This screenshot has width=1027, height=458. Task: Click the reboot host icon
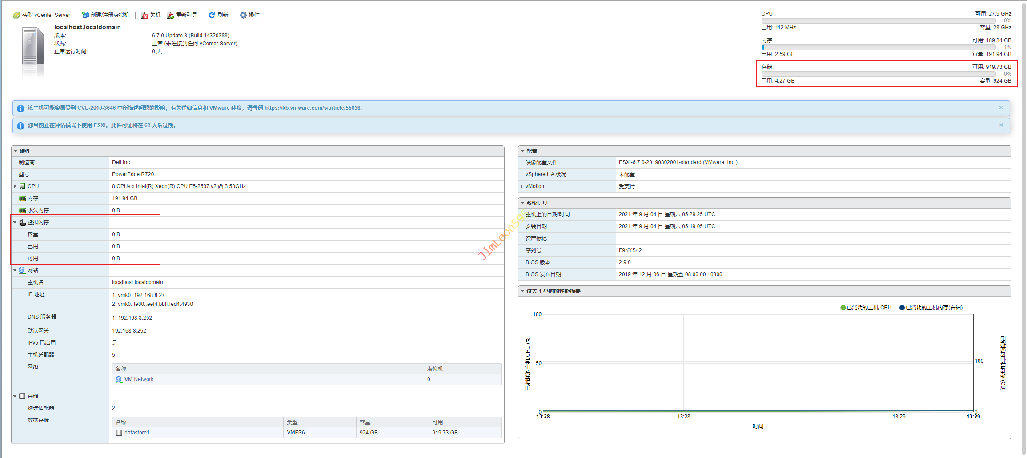170,15
